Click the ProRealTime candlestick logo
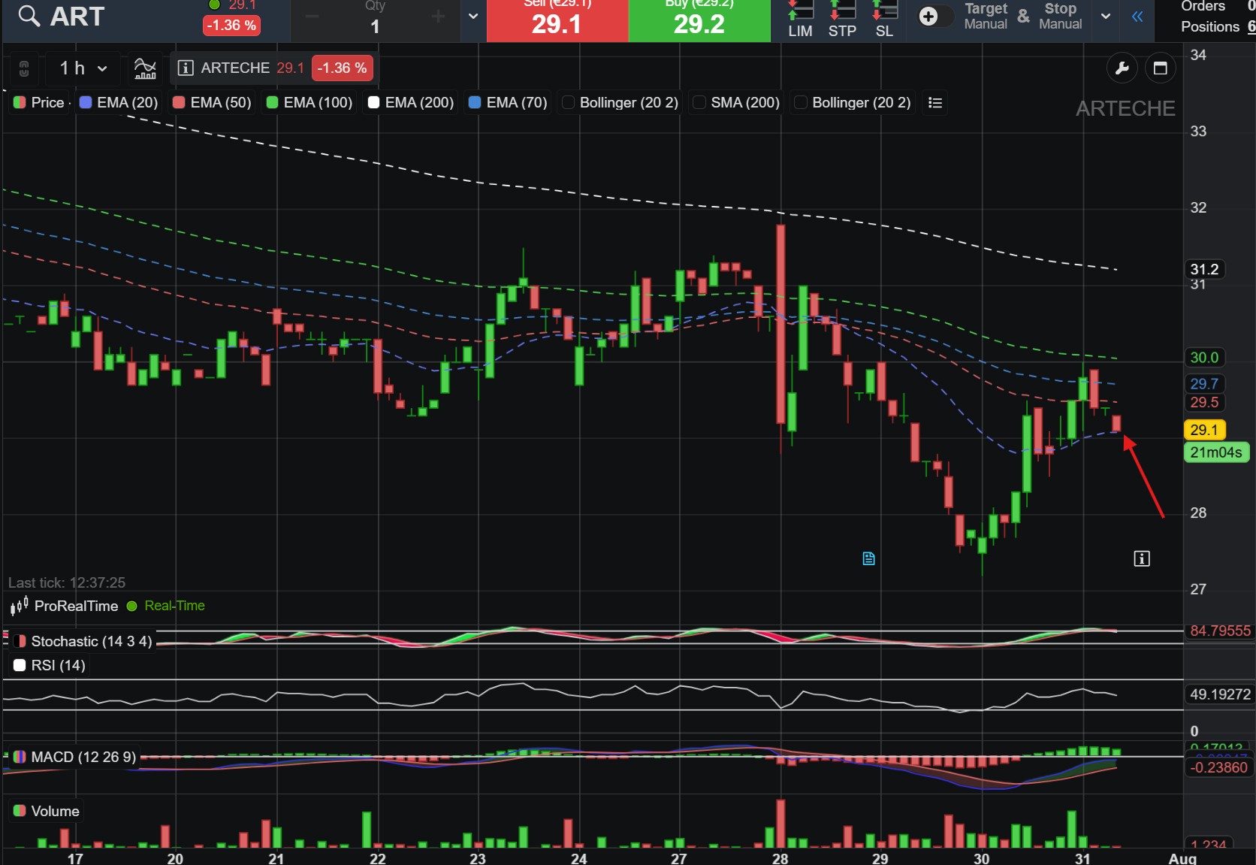Viewport: 1256px width, 865px height. click(20, 605)
